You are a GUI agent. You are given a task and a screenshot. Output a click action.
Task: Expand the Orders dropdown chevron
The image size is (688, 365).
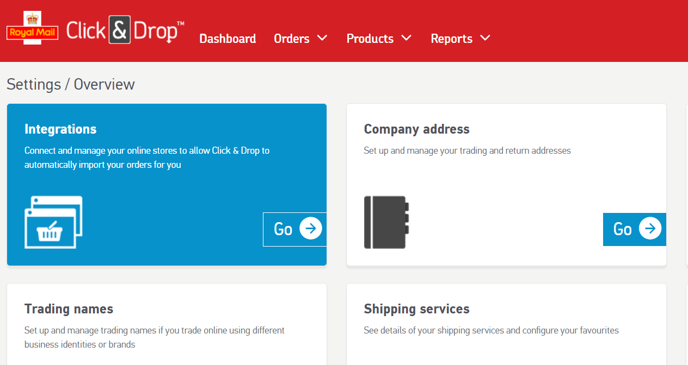(322, 38)
